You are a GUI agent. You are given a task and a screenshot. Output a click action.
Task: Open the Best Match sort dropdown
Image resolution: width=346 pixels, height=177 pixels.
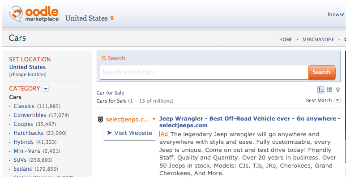click(x=337, y=100)
